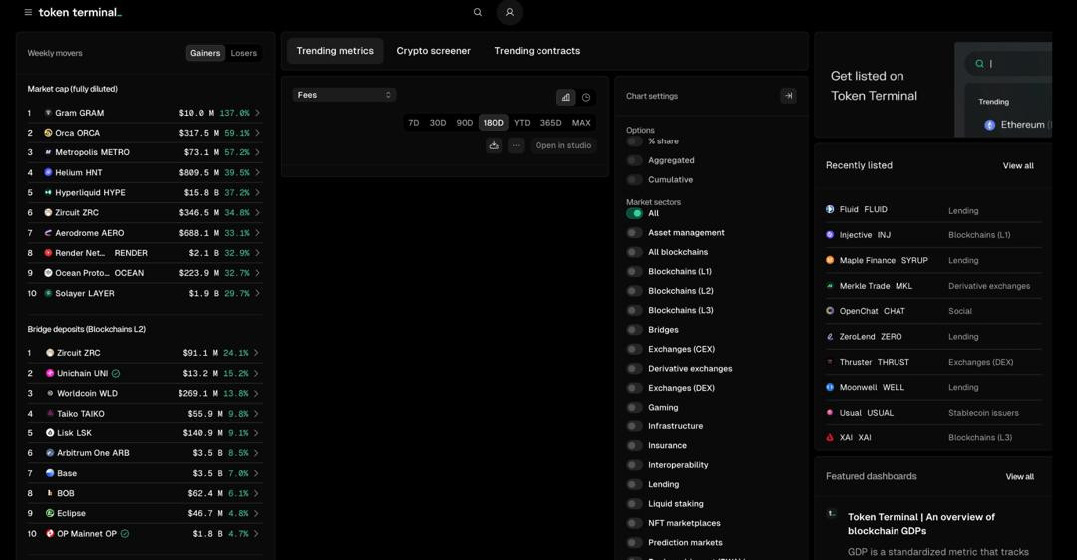Click View all for Recently listed
Screen dimensions: 1077x560
pos(1017,166)
